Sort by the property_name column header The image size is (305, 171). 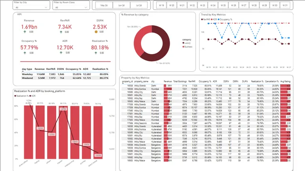[x=141, y=81]
